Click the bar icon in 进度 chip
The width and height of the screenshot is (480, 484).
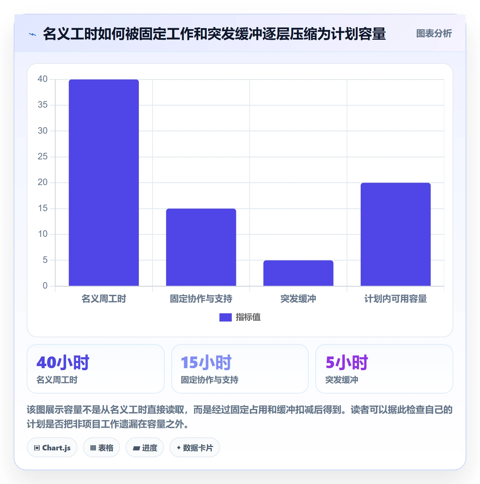(136, 448)
